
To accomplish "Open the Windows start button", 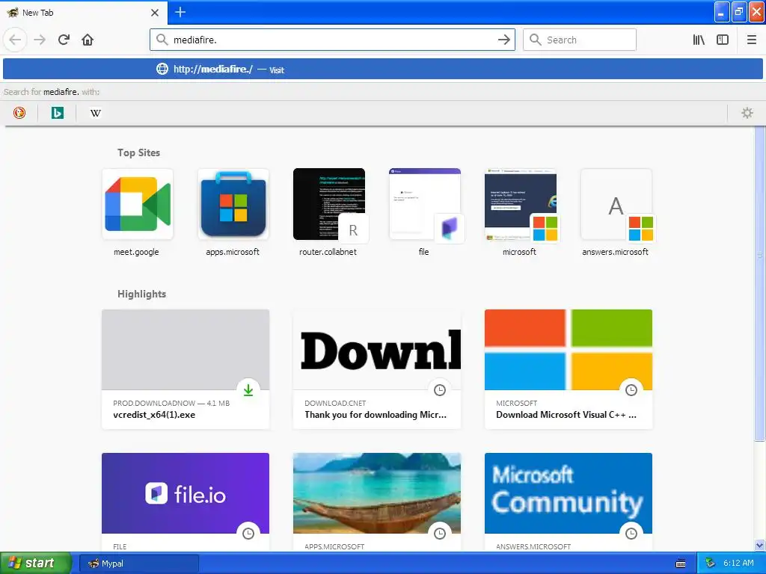I will [36, 563].
